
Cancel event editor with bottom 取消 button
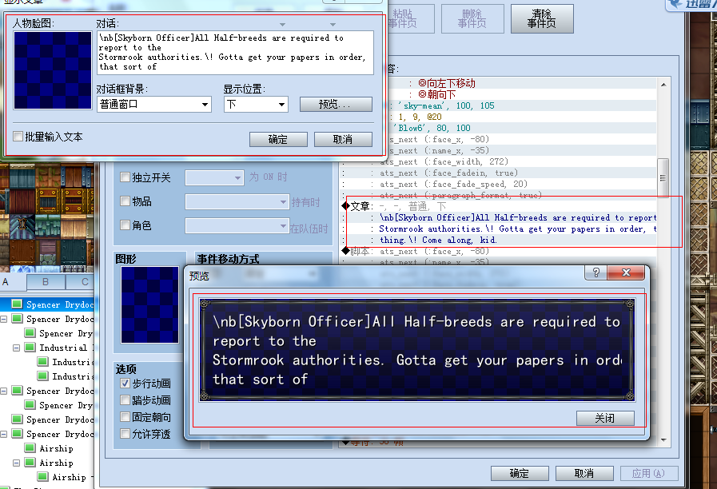point(584,474)
